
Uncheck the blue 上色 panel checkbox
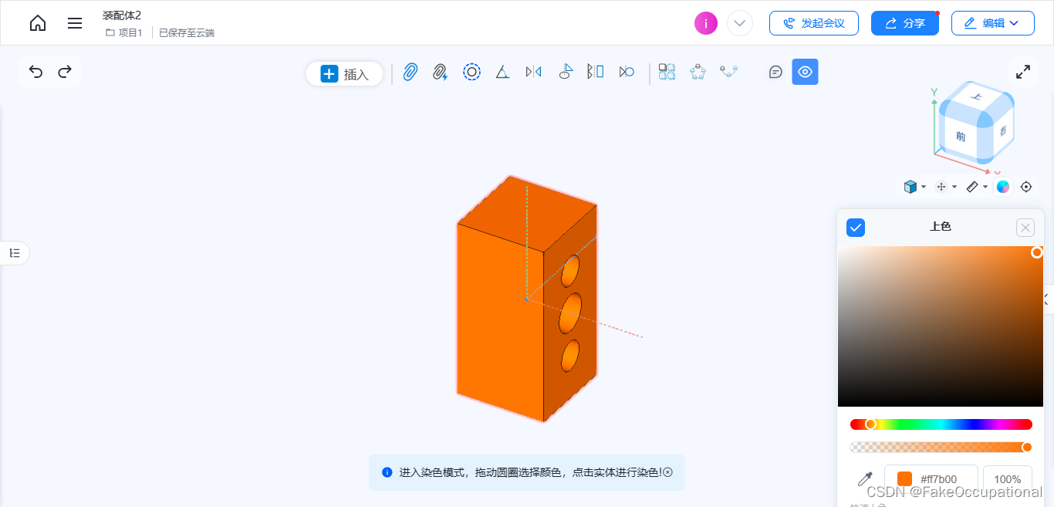pos(856,228)
